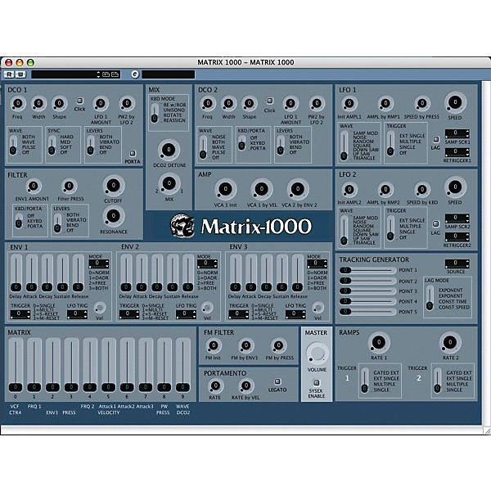
Task: Change the Tracking Generator SOURCE value box
Action: [x=457, y=264]
